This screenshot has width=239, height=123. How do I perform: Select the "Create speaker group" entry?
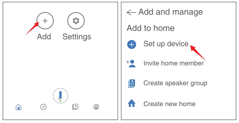coord(175,83)
